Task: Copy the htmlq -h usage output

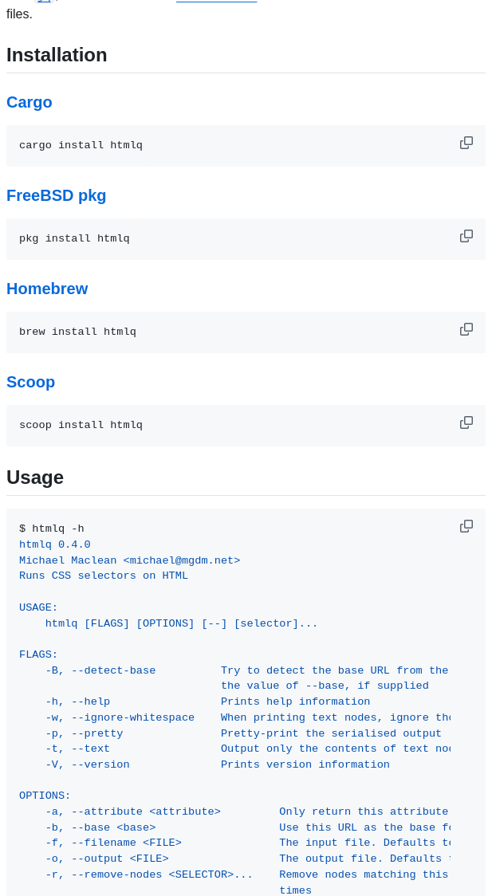Action: (466, 526)
